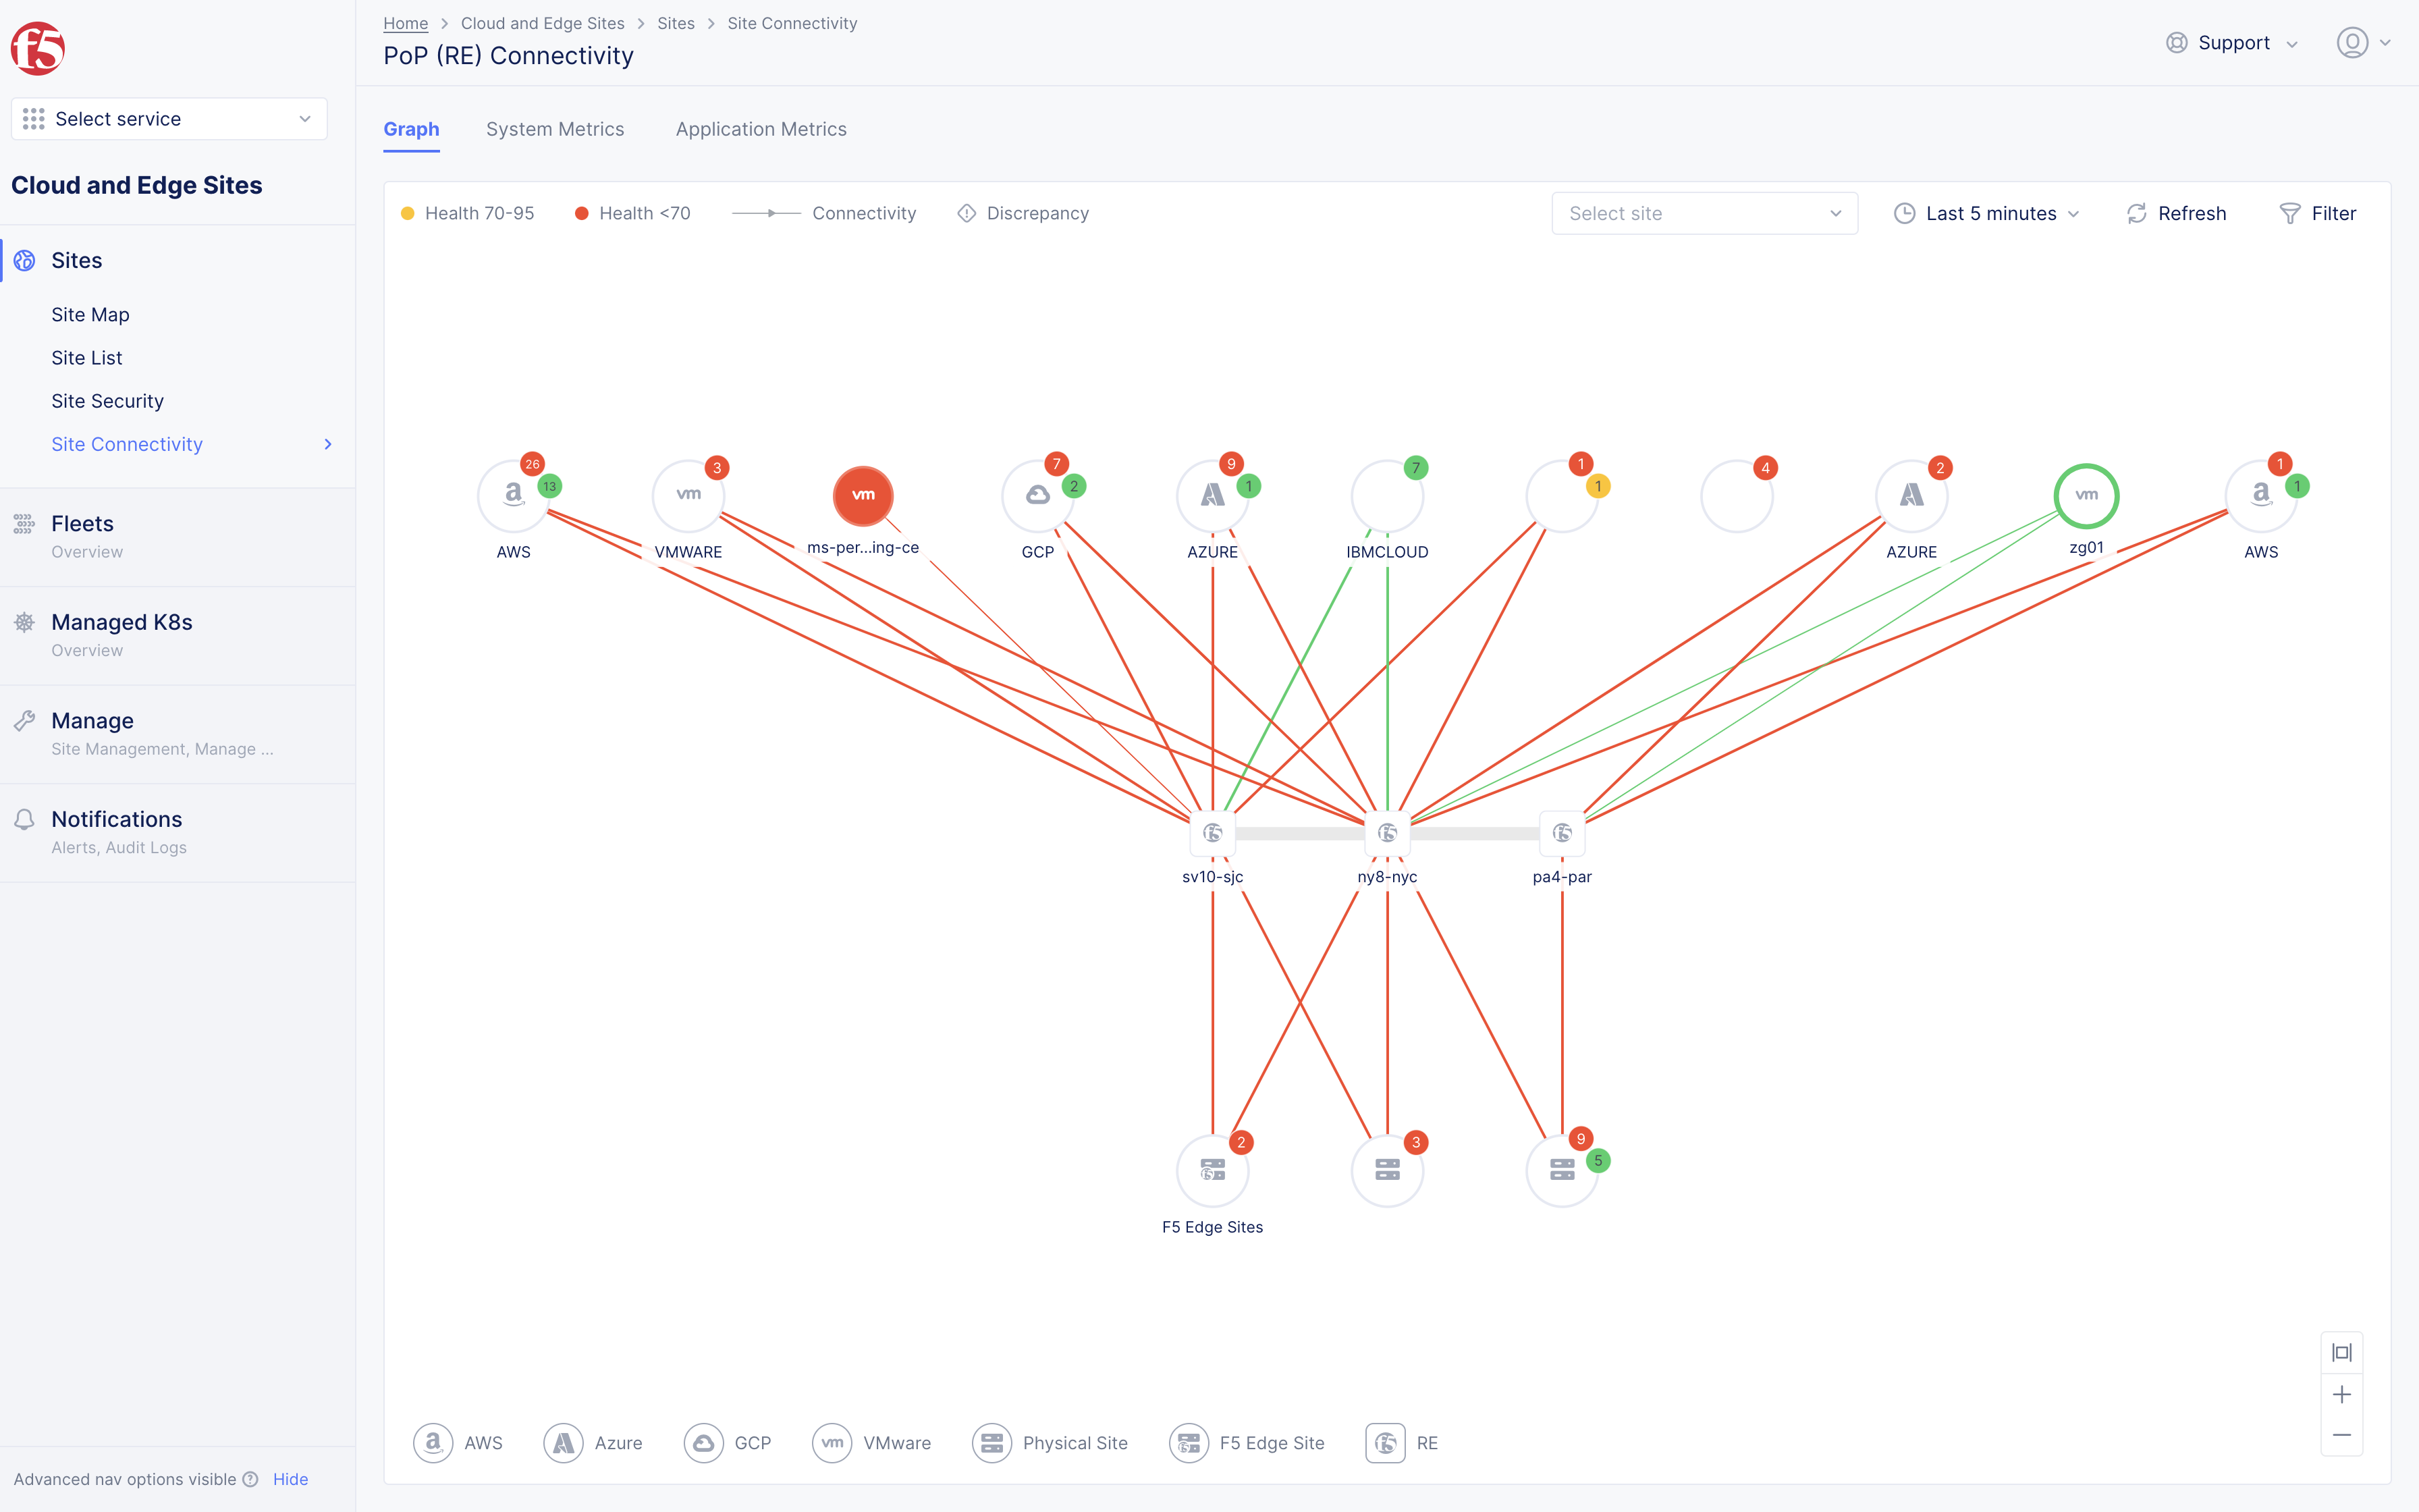Image resolution: width=2419 pixels, height=1512 pixels.
Task: Select the green zg01 VMware node
Action: (2086, 496)
